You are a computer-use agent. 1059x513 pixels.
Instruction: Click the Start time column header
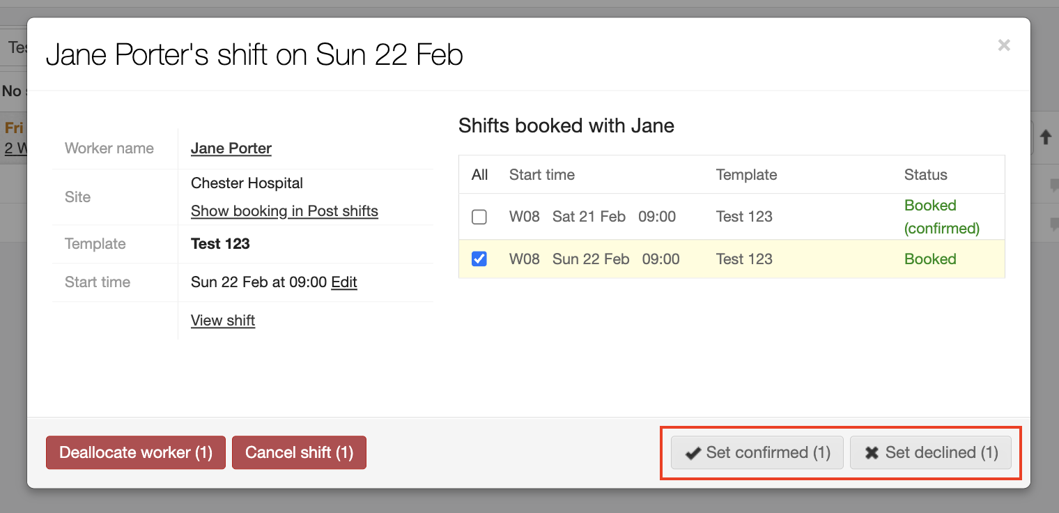coord(542,175)
